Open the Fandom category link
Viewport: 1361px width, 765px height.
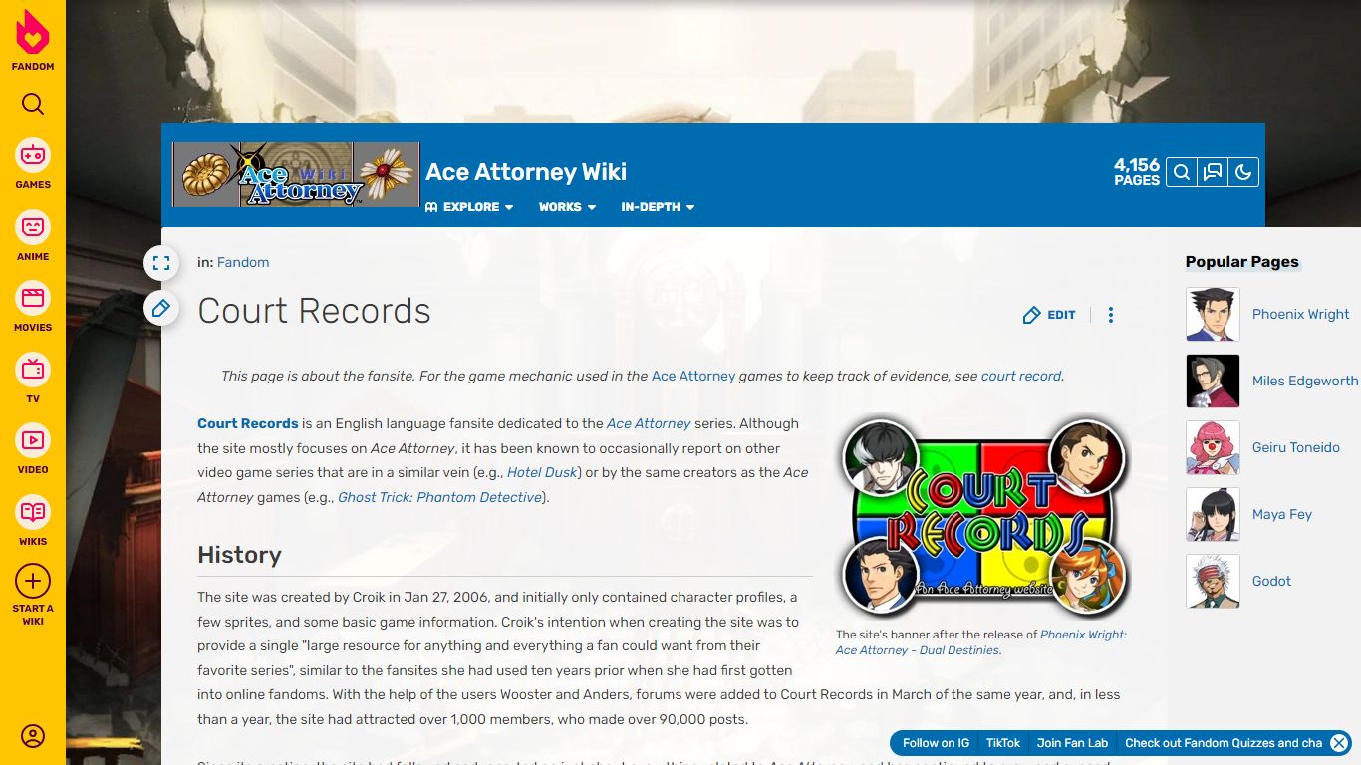pyautogui.click(x=243, y=262)
